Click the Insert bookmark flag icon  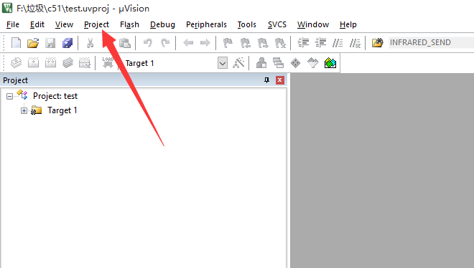tap(228, 43)
